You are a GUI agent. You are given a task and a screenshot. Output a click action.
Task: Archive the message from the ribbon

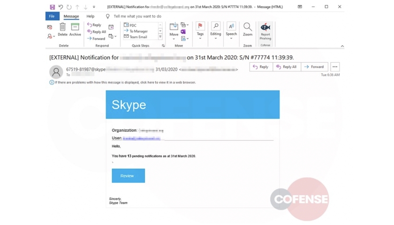pos(75,30)
